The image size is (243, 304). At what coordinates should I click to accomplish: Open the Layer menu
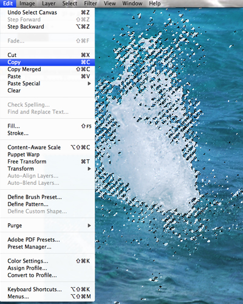pos(49,4)
